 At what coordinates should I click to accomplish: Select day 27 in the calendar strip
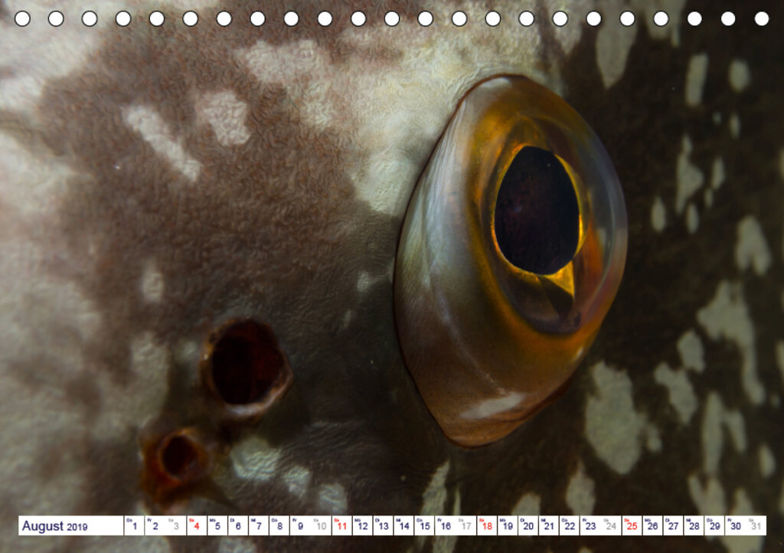(674, 525)
